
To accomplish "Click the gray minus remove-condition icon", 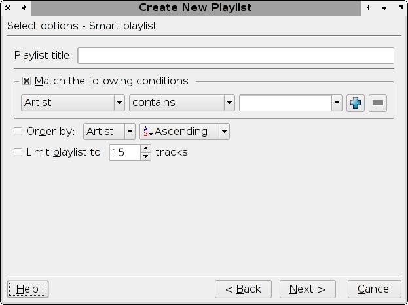I will click(x=378, y=103).
